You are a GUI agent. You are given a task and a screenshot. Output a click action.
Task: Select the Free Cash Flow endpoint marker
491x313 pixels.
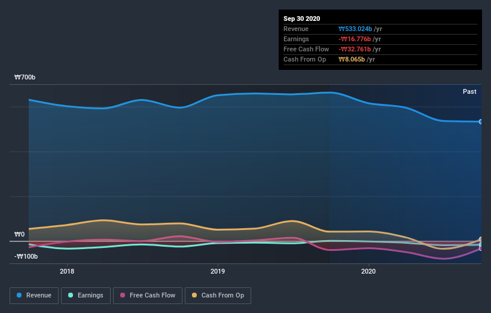click(x=481, y=248)
